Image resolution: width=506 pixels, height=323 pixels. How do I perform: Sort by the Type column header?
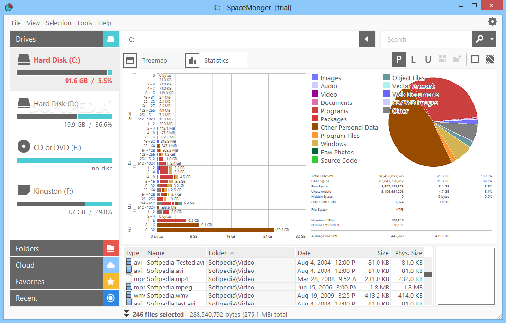click(134, 253)
